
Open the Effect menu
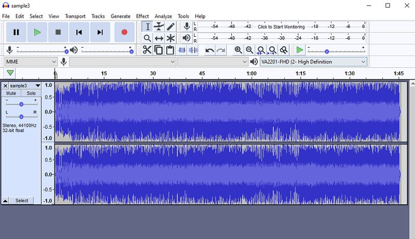pos(142,17)
